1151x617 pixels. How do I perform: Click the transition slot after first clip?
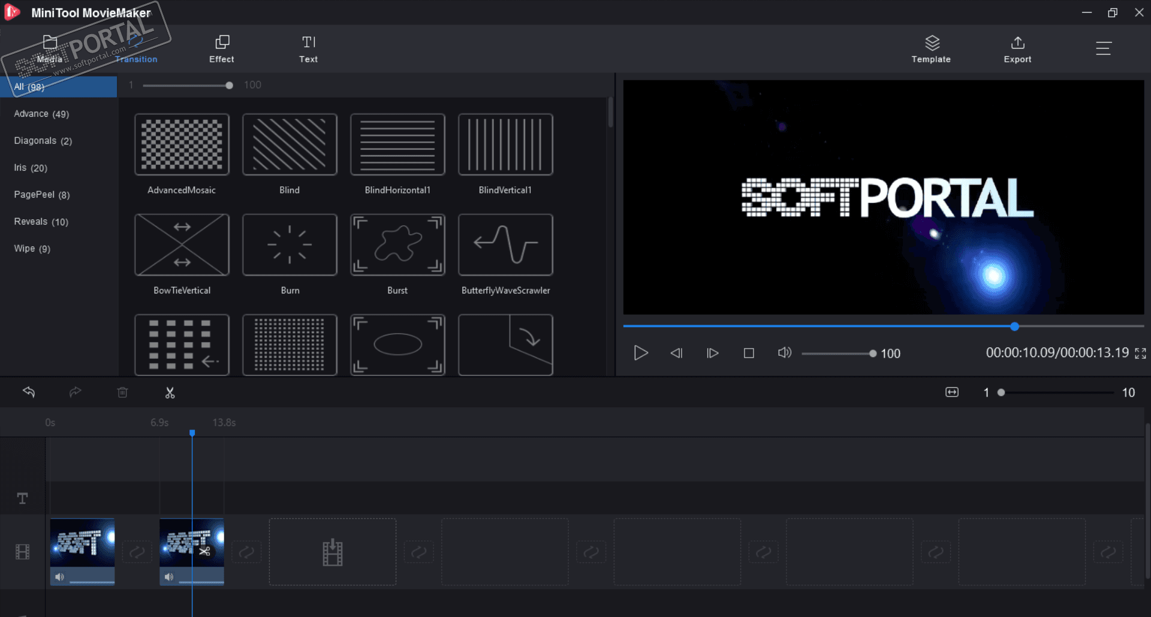click(x=137, y=552)
